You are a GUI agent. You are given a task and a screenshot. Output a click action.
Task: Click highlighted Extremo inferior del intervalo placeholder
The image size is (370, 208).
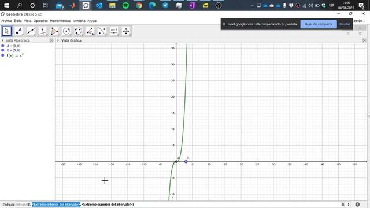pos(56,205)
